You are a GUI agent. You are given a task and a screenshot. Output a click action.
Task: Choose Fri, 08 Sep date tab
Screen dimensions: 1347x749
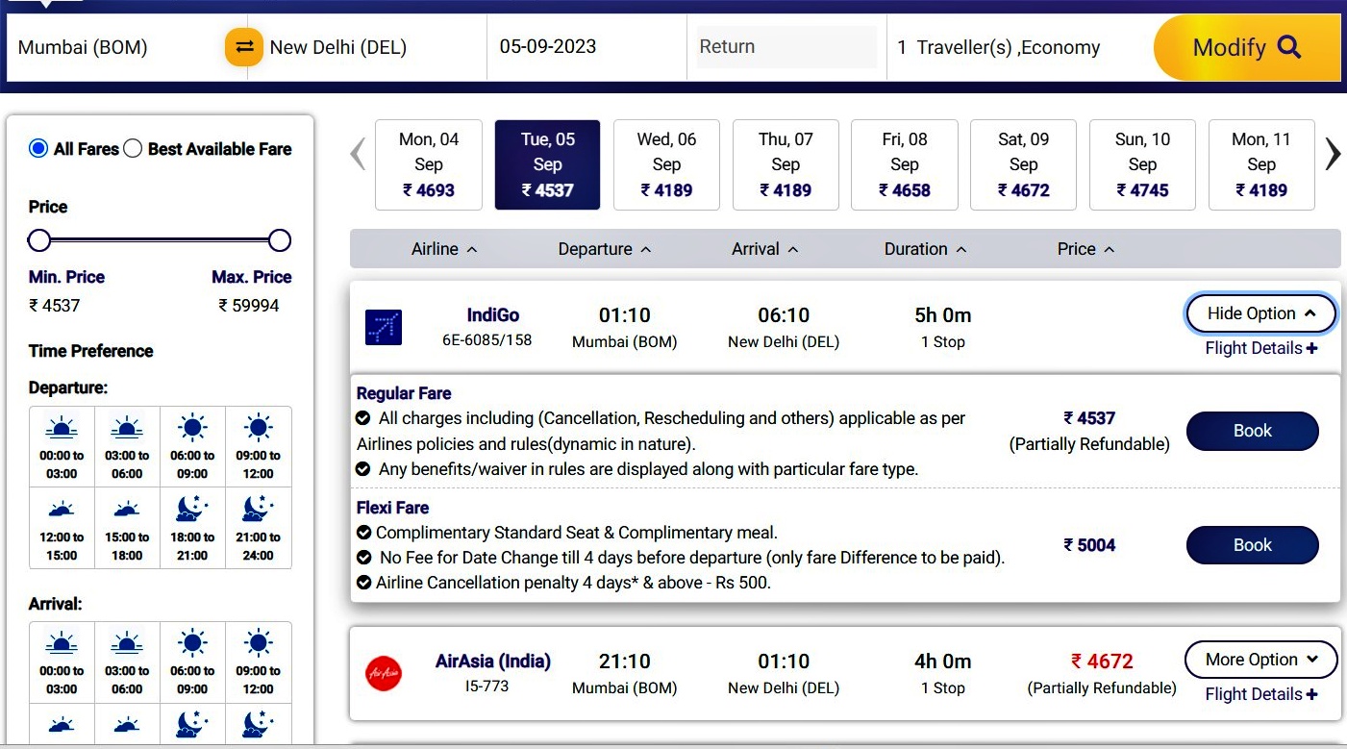[904, 164]
